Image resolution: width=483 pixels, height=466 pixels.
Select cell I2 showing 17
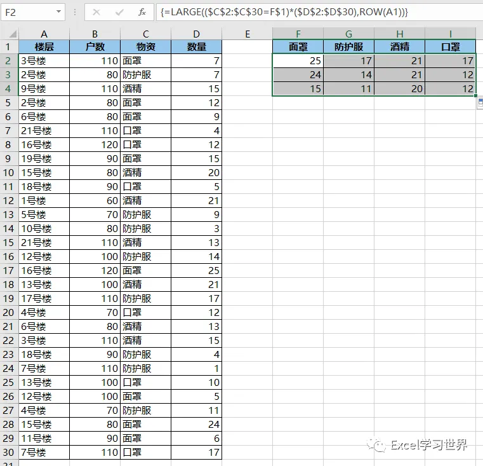click(x=451, y=61)
